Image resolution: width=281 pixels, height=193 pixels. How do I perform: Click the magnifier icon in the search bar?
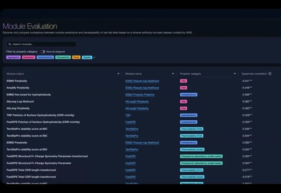coord(10,44)
